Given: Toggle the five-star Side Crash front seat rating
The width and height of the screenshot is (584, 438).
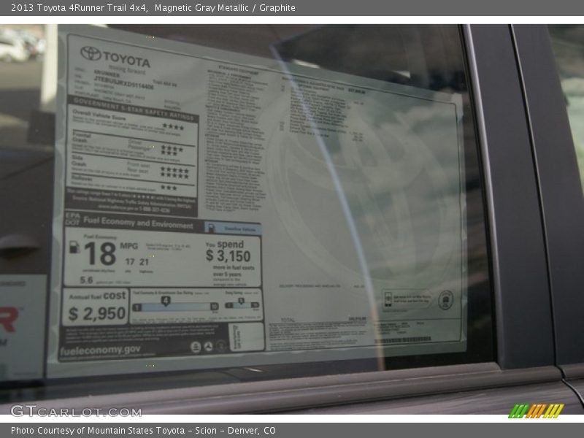Looking at the screenshot, I should pos(175,169).
